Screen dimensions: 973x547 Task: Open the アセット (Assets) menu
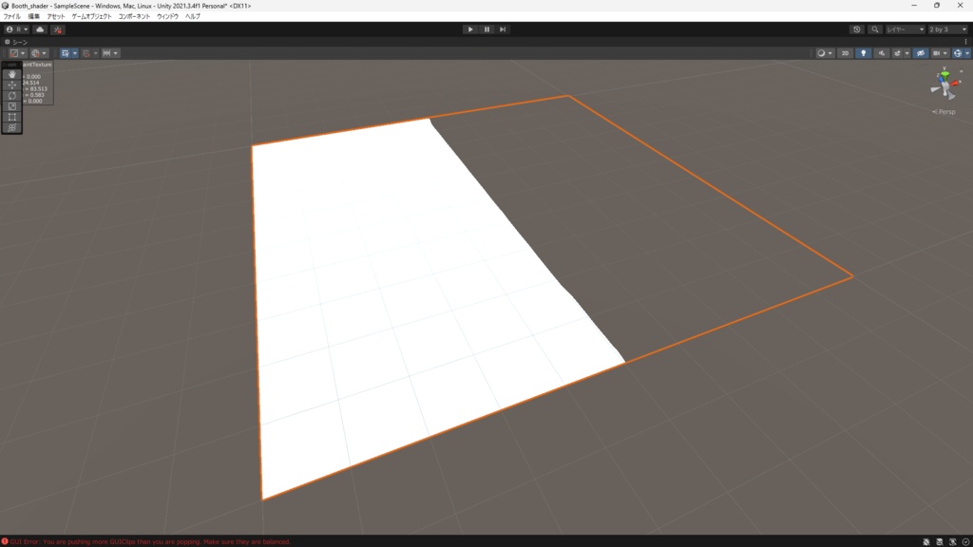(56, 17)
